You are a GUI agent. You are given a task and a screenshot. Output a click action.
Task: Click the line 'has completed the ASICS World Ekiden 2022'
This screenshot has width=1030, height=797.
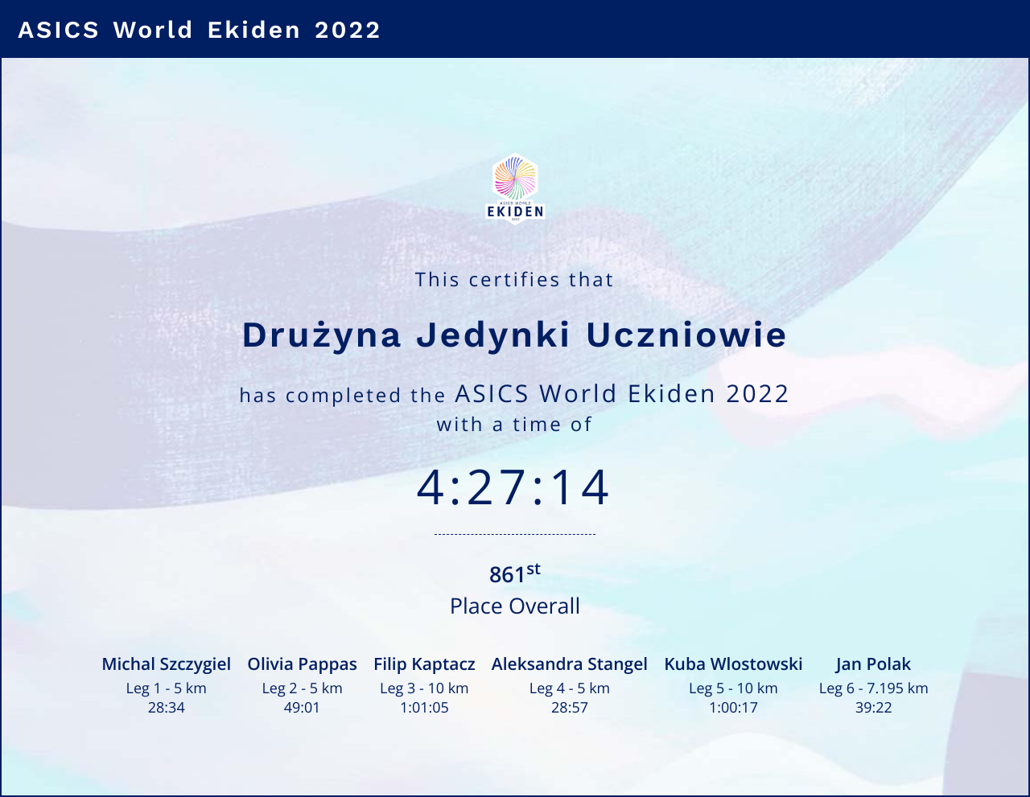coord(515,393)
